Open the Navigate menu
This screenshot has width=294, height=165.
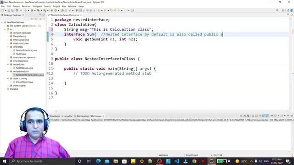[x=37, y=6]
